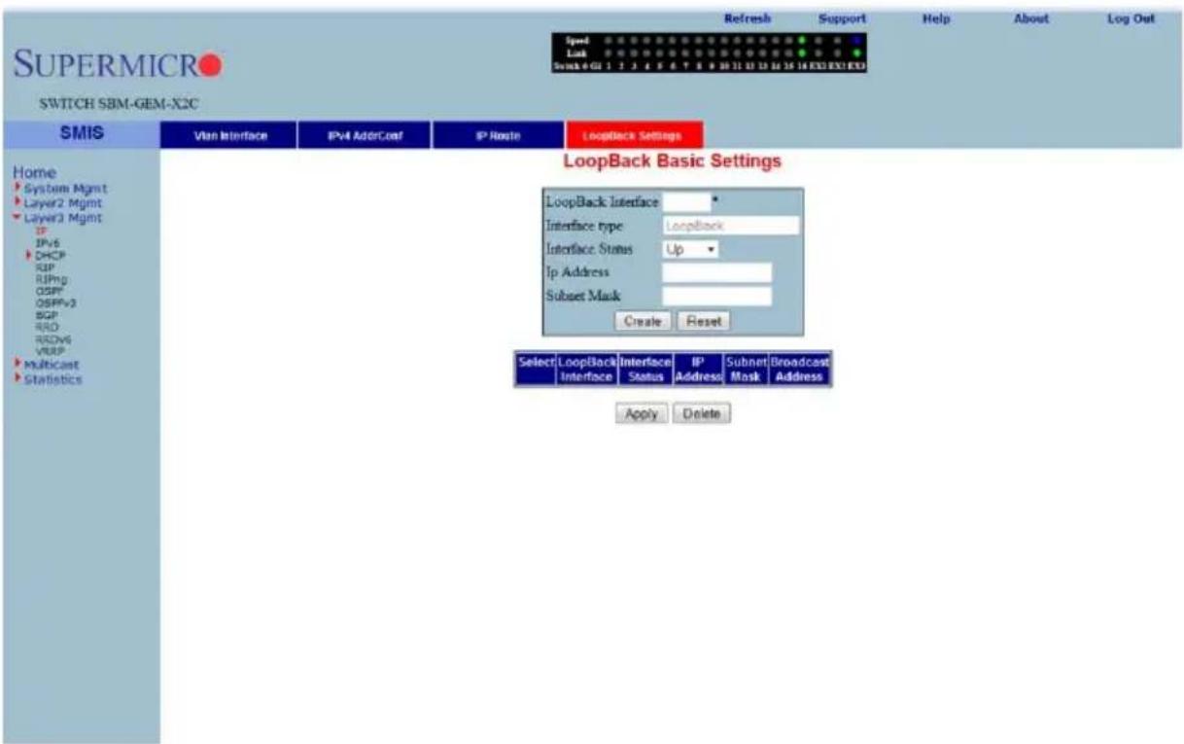Click the switch port status LED panel
1184x744 pixels.
point(708,53)
